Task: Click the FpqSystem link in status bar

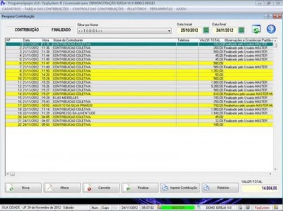Action: 262,208
